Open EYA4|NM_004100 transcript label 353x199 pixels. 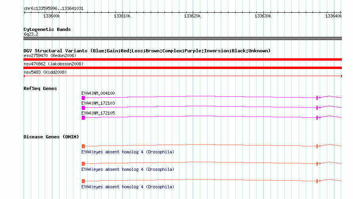[98, 93]
